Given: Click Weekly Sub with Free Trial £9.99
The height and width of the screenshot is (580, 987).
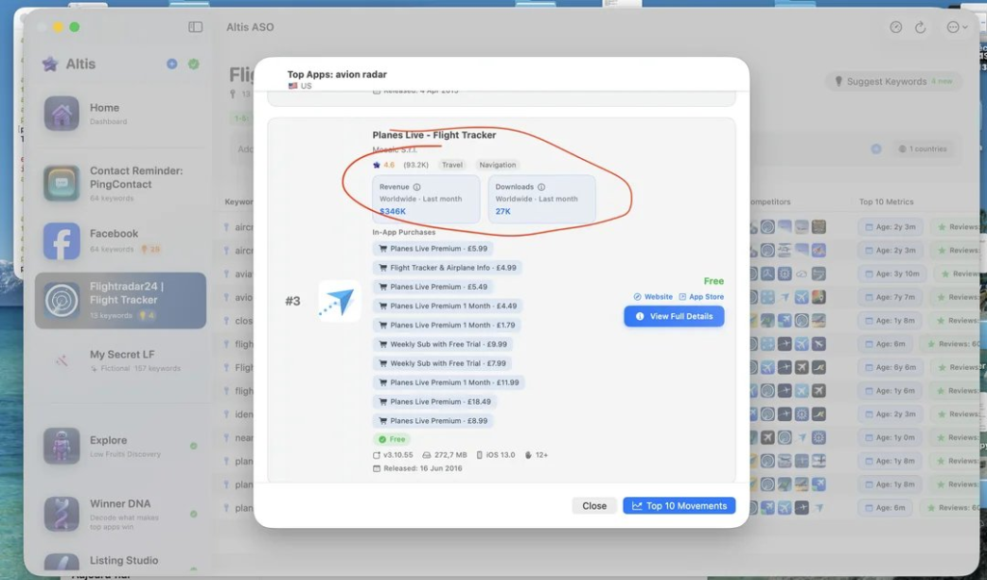Looking at the screenshot, I should click(442, 344).
